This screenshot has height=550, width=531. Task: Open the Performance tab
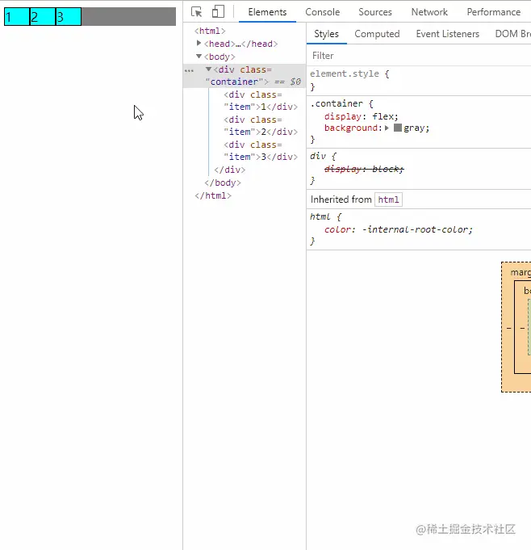(x=494, y=12)
